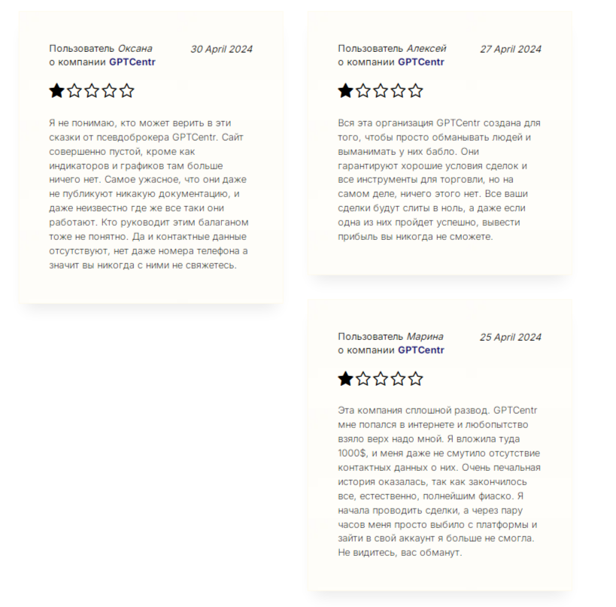Click the second star in Алексей's rating

click(x=363, y=91)
